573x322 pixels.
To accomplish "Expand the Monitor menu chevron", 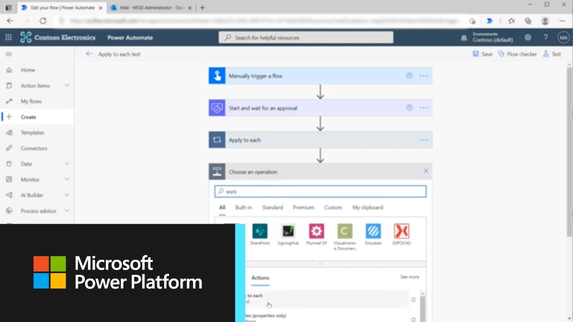I will tap(67, 179).
